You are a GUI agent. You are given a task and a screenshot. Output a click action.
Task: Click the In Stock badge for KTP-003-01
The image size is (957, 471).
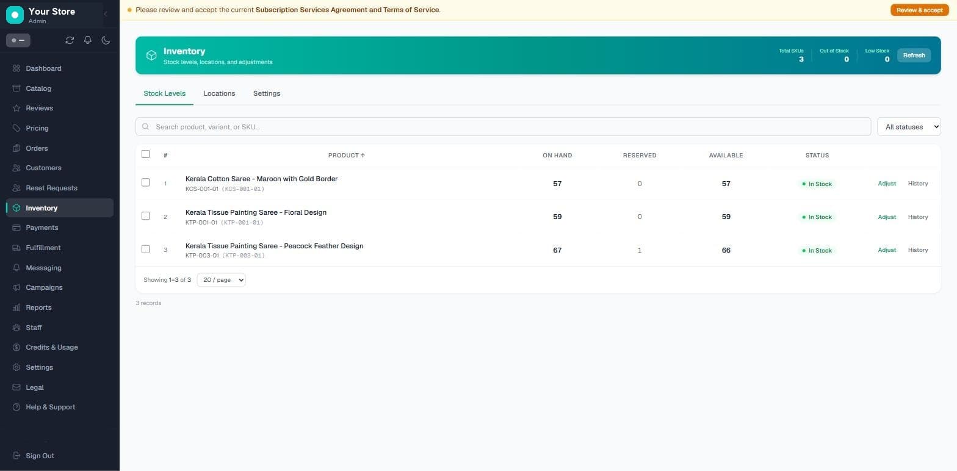[x=817, y=251]
